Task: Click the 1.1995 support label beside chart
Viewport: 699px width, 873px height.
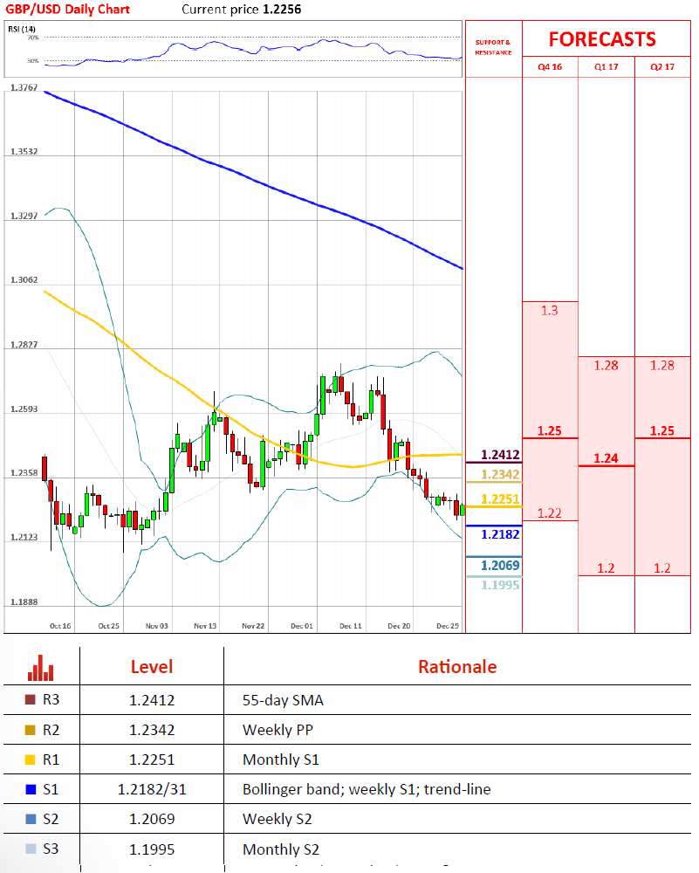Action: point(500,585)
